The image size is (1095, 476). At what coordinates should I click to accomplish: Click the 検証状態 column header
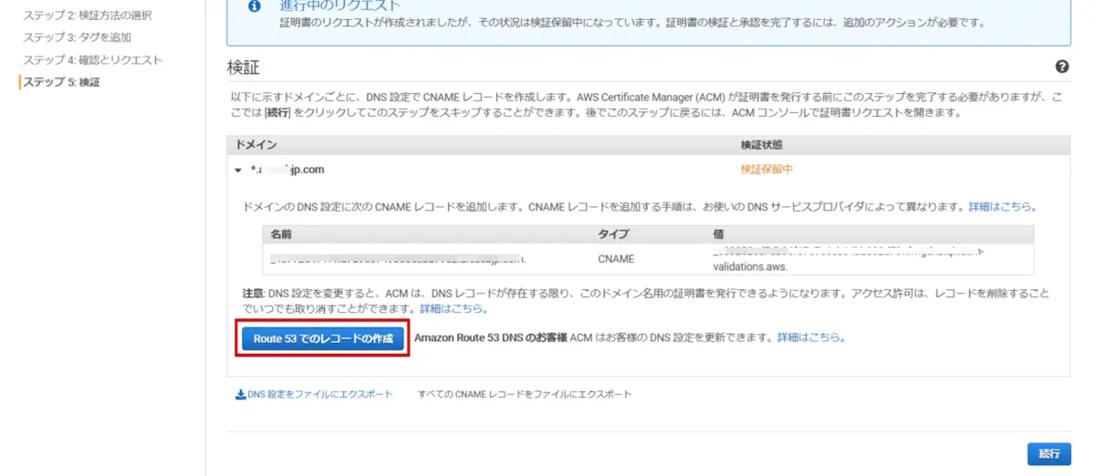click(x=762, y=145)
